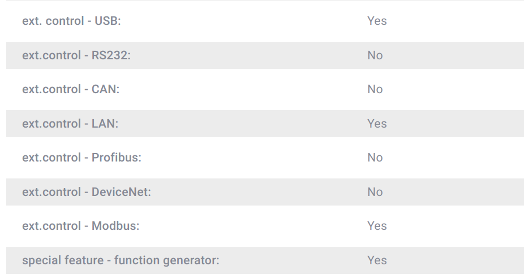This screenshot has width=524, height=275.
Task: Select the 'ext.control - RS232' label
Action: point(76,55)
